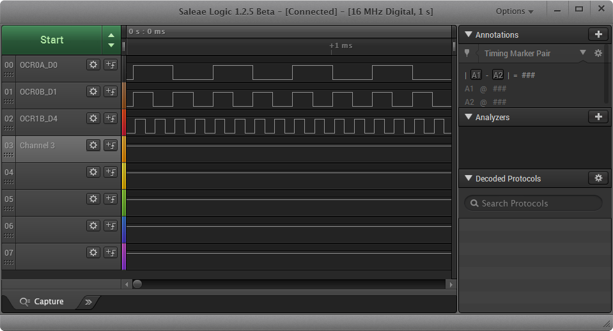Minimize the Saleae Logic window
This screenshot has width=613, height=331.
click(557, 11)
